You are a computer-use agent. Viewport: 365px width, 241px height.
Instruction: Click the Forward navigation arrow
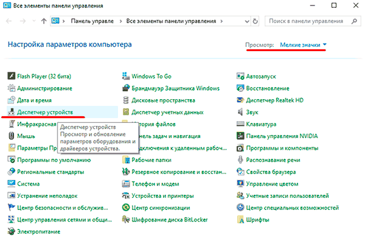coord(23,21)
